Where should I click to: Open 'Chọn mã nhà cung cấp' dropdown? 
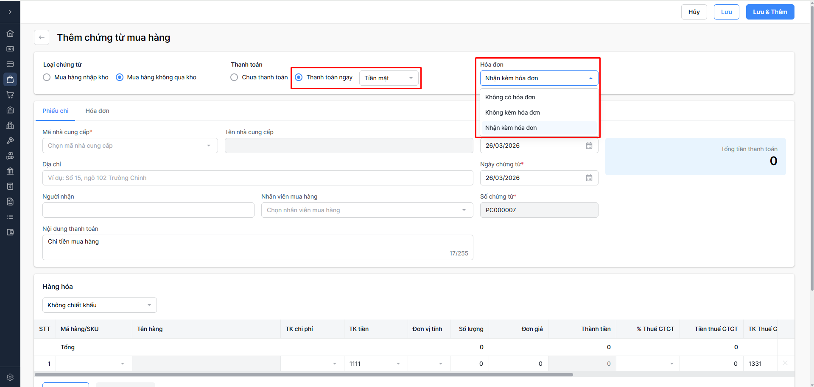point(130,146)
